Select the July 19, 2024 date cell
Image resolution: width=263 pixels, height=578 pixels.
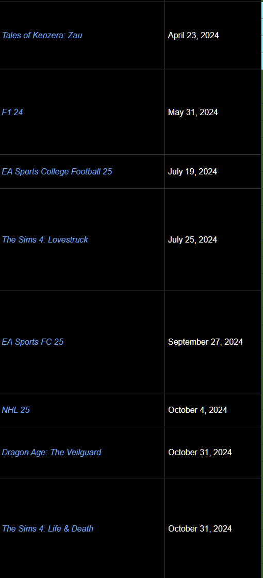(213, 171)
